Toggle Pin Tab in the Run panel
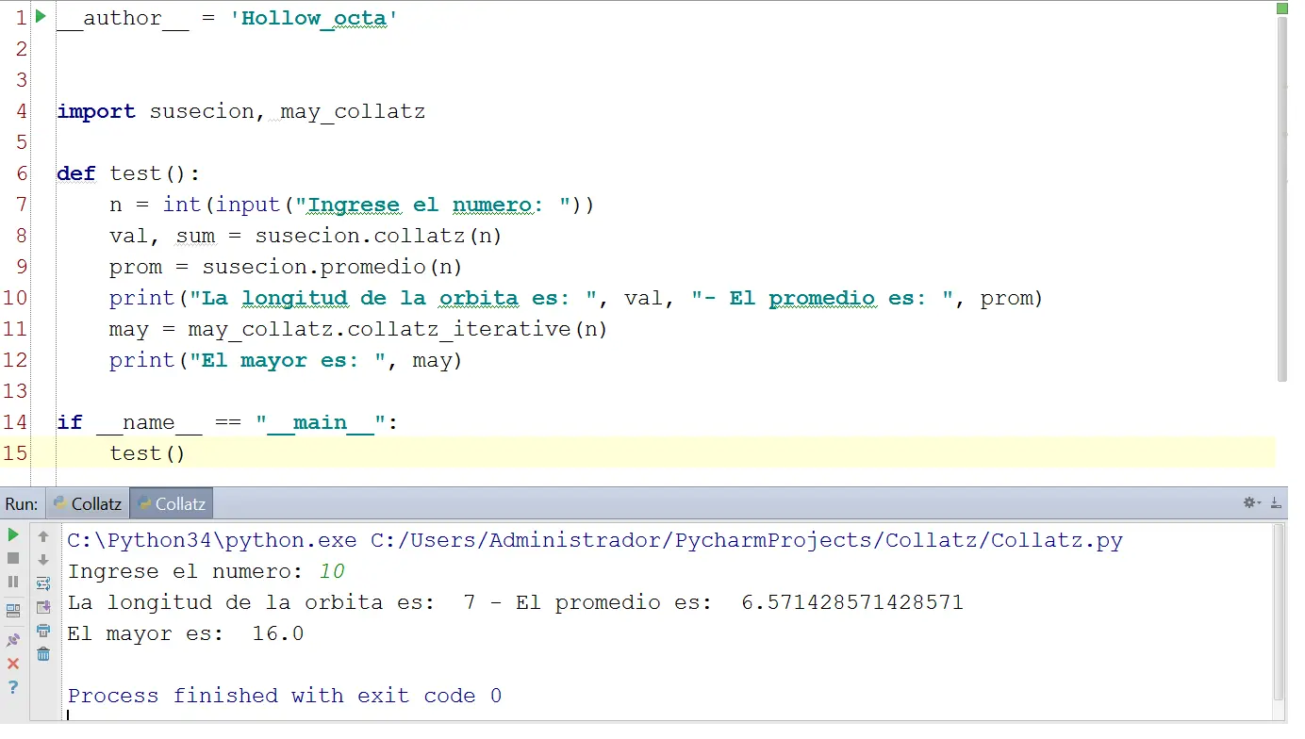 (x=13, y=640)
